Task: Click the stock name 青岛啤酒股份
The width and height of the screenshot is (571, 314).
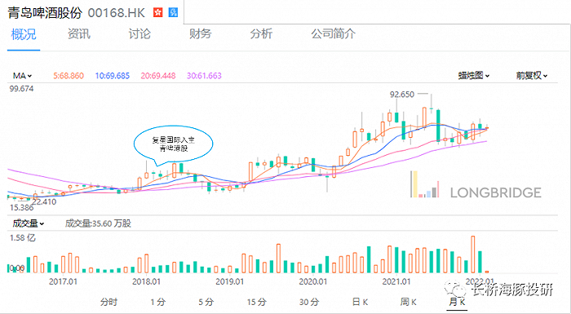Action: click(45, 13)
